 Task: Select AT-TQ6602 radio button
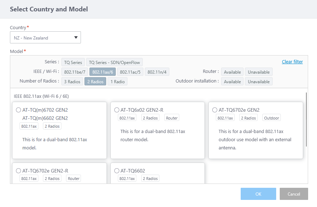click(117, 171)
